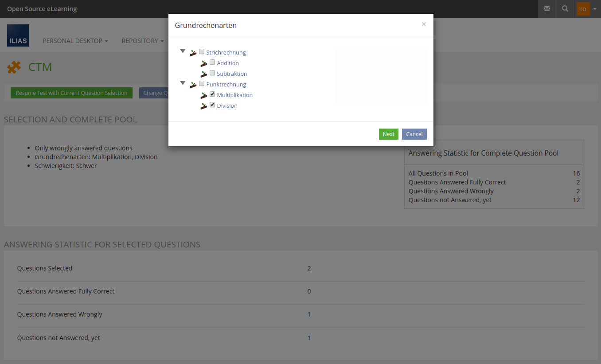This screenshot has width=601, height=364.
Task: Click the taxonomy icon beside Multiplikation
Action: click(x=204, y=95)
